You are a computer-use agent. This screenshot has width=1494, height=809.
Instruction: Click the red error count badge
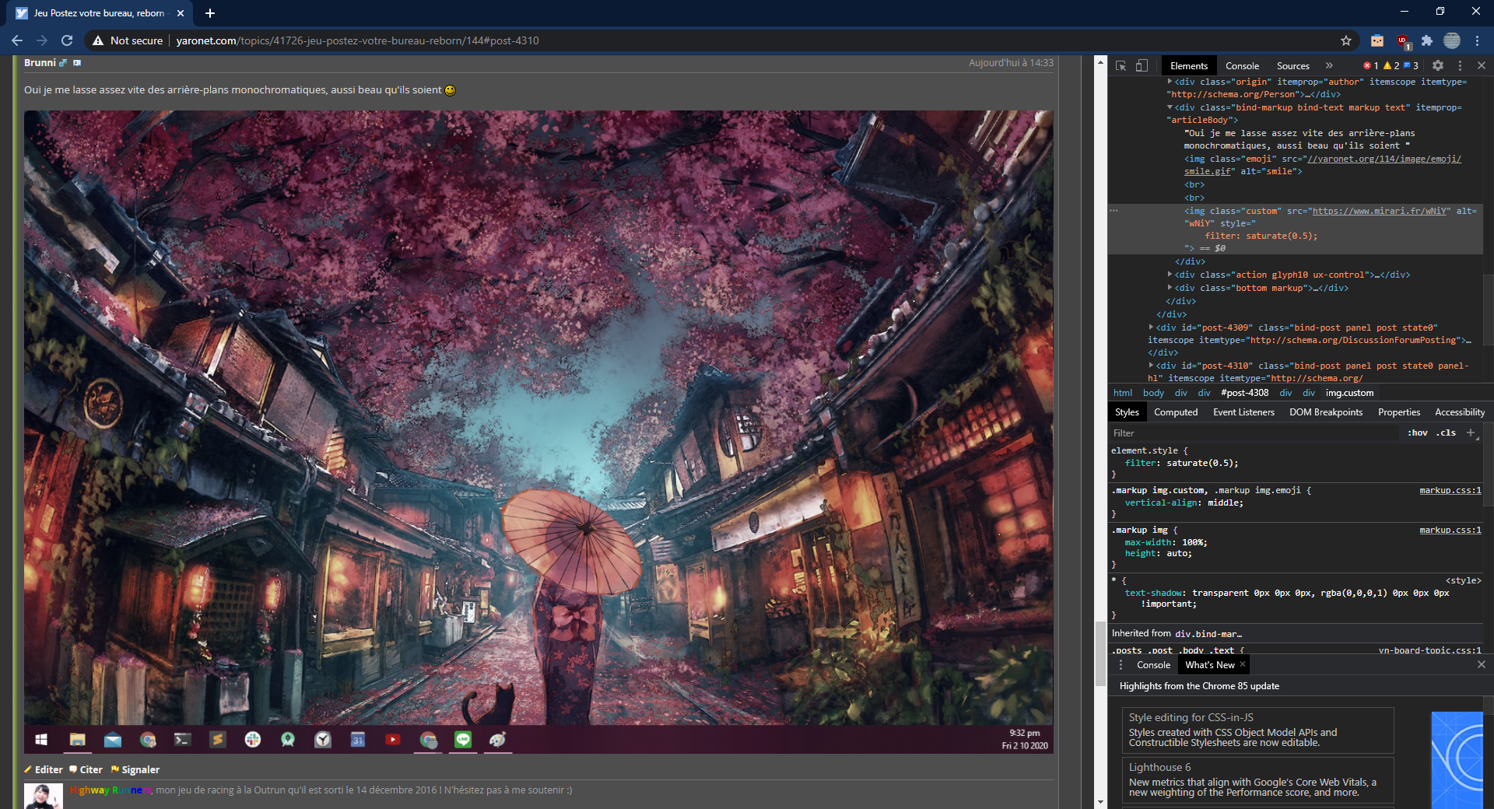coord(1370,66)
